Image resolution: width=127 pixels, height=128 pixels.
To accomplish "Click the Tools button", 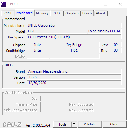I will coord(63,124).
